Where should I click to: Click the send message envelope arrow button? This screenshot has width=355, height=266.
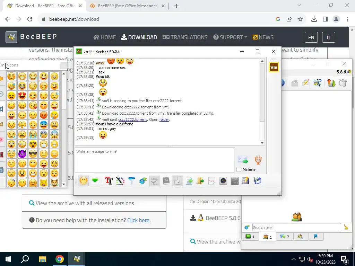[x=243, y=160]
